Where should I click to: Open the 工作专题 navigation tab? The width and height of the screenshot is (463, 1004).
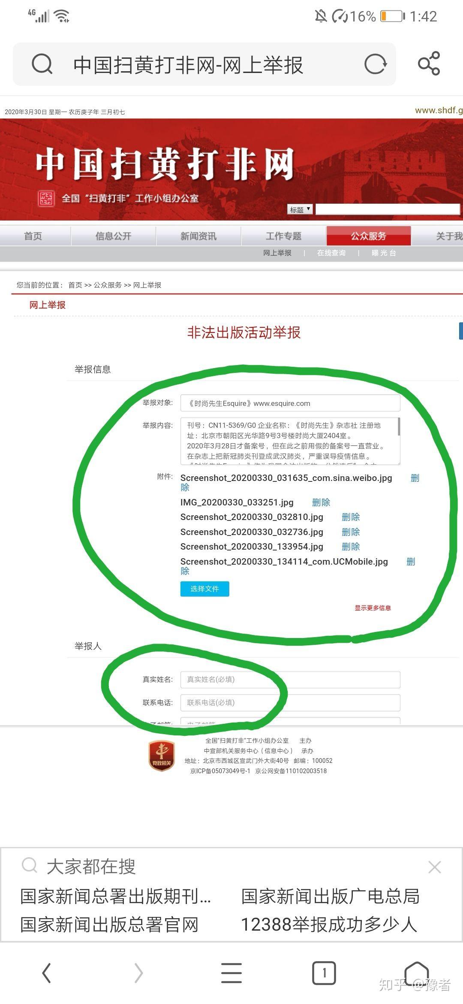point(283,236)
